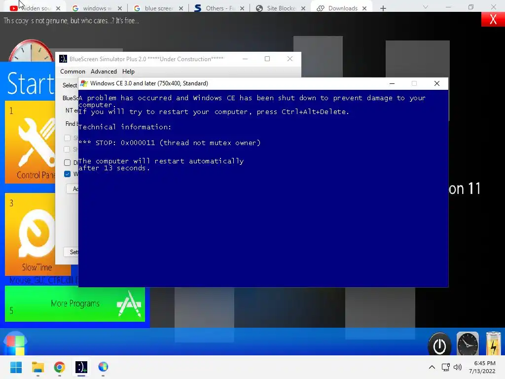Click the 'not genuine' watermark message
Image resolution: width=505 pixels, height=379 pixels.
71,21
